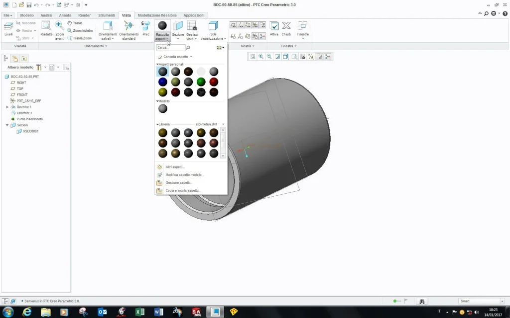
Task: Expand the Cancella aspetto arrow
Action: pos(191,57)
